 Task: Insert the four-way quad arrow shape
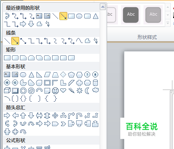click(55, 115)
